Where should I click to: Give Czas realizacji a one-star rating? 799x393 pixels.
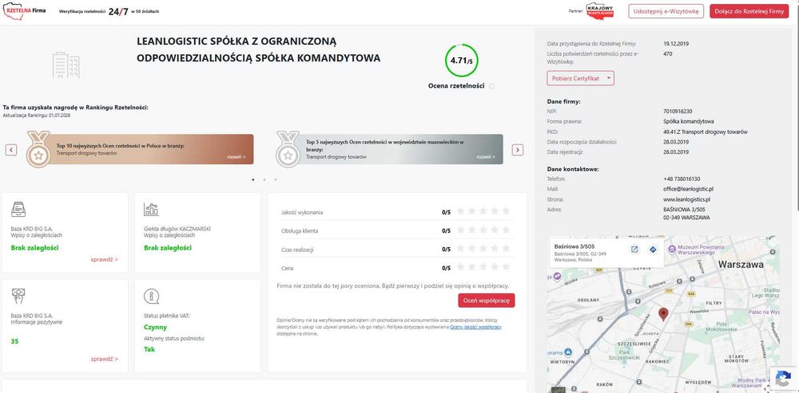coord(461,248)
